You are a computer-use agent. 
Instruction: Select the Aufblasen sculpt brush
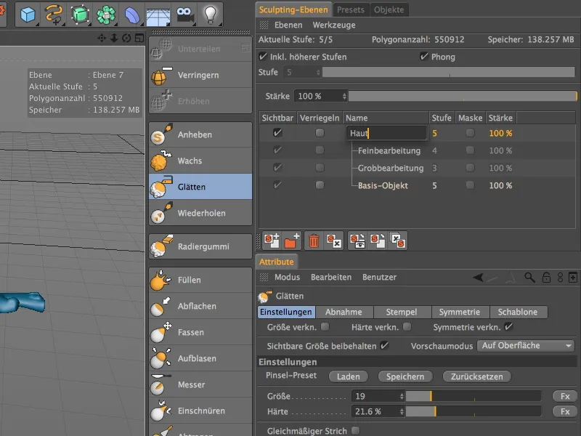point(200,358)
